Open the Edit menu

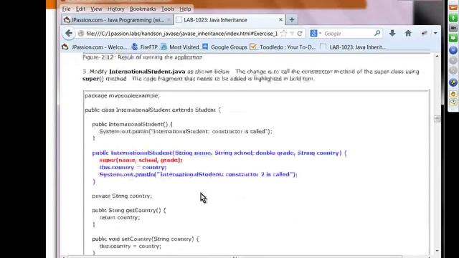80,9
